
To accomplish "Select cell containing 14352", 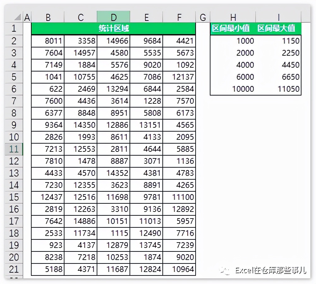I will click(x=113, y=173).
